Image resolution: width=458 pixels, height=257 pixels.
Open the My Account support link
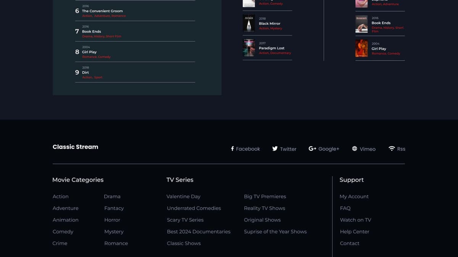click(354, 196)
